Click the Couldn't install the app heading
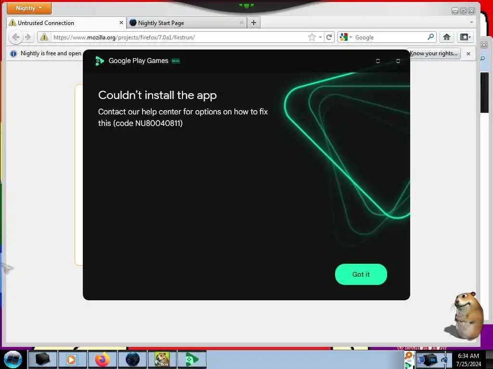493x369 pixels. coord(157,95)
